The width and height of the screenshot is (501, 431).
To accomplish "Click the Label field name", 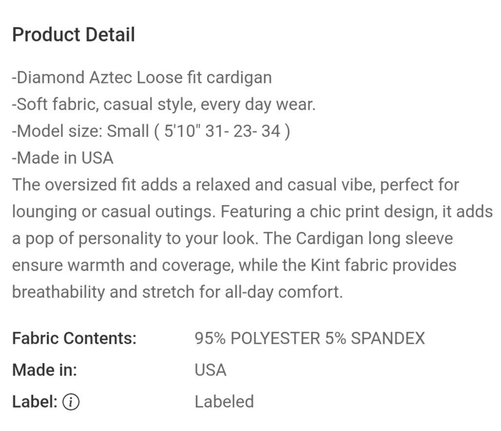I will pyautogui.click(x=35, y=402).
